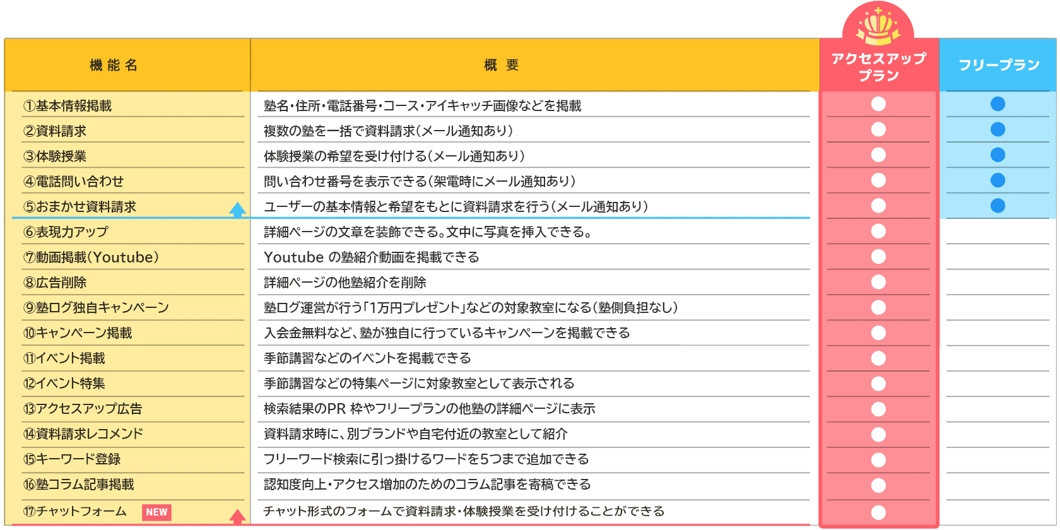Click the description Youtube の塾紹介動画を掲載できる
The width and height of the screenshot is (1060, 530).
372,257
